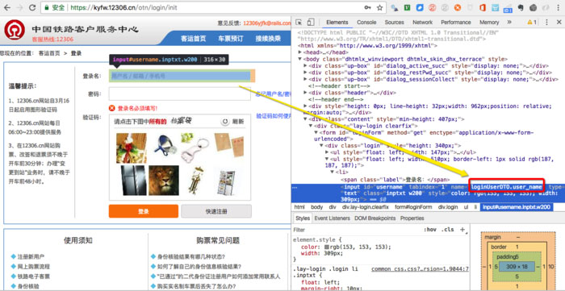The width and height of the screenshot is (565, 291).
Task: Click the DevTools warning count icon
Action: pos(532,23)
